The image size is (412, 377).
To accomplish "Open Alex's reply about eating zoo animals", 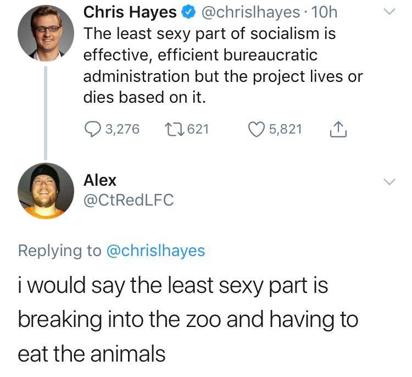I will click(x=188, y=319).
